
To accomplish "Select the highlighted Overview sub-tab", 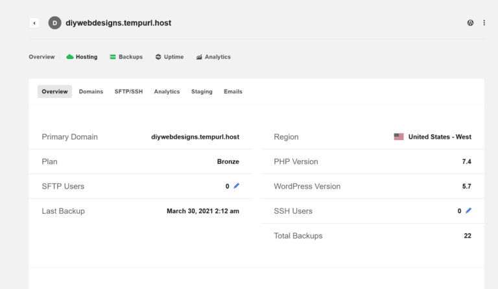I will click(54, 91).
